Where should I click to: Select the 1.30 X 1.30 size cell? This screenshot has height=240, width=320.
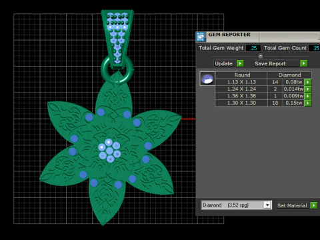(x=241, y=103)
